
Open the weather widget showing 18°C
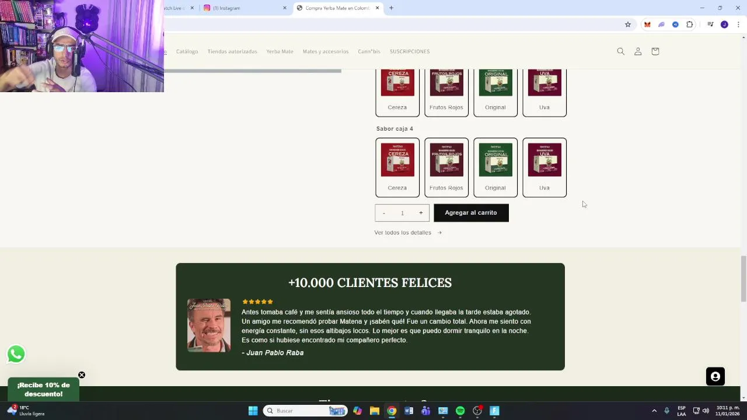[27, 411]
